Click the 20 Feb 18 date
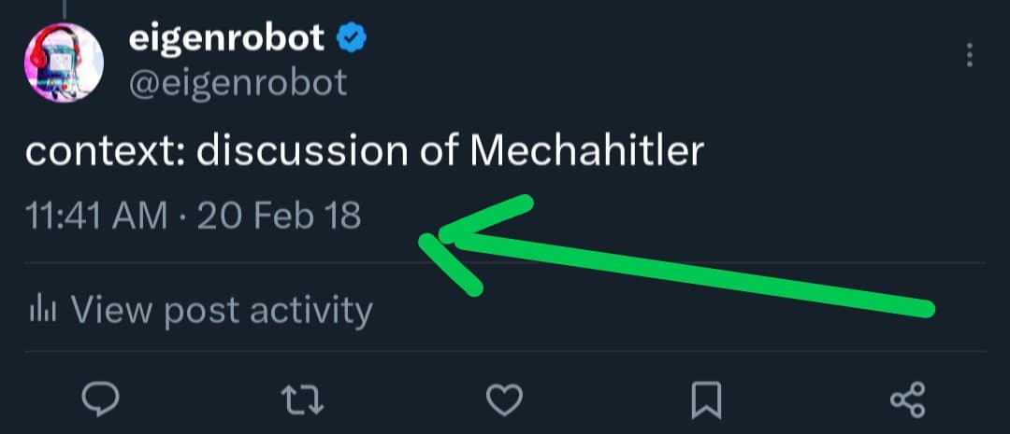 click(x=279, y=217)
